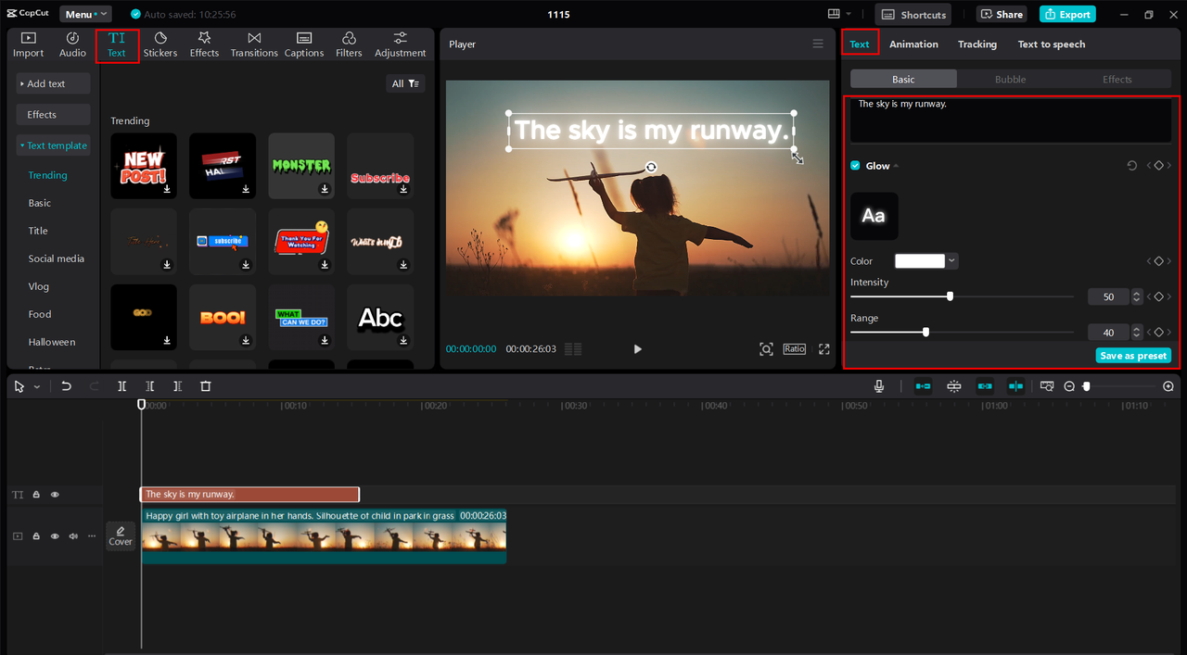Viewport: 1187px width, 655px height.
Task: Click the Shortcuts button
Action: pyautogui.click(x=913, y=14)
